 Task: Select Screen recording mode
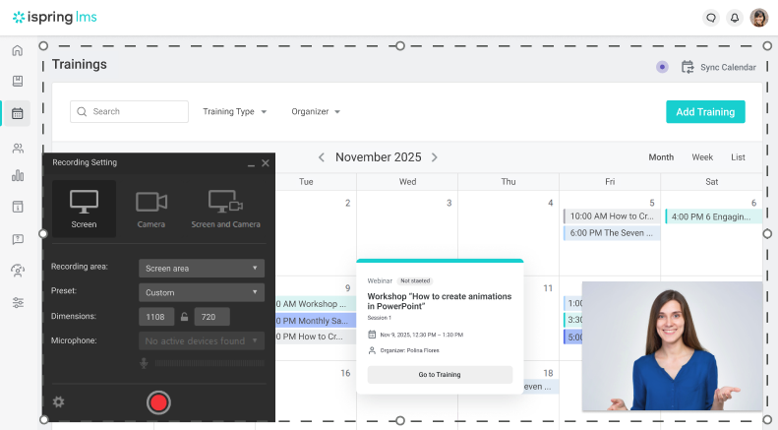pyautogui.click(x=84, y=209)
